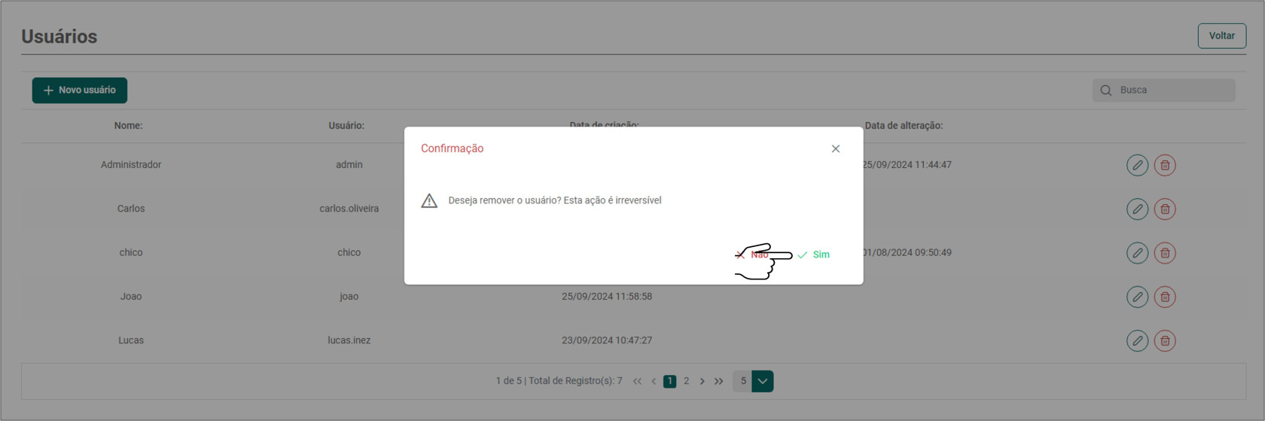1265x421 pixels.
Task: Jump to last page double chevron
Action: [719, 381]
